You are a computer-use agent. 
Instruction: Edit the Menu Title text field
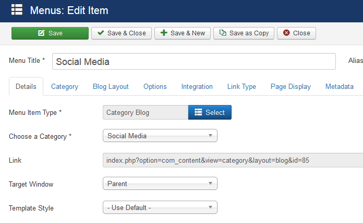pyautogui.click(x=193, y=61)
